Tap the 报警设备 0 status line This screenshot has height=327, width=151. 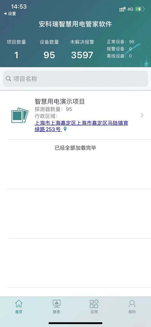(119, 49)
